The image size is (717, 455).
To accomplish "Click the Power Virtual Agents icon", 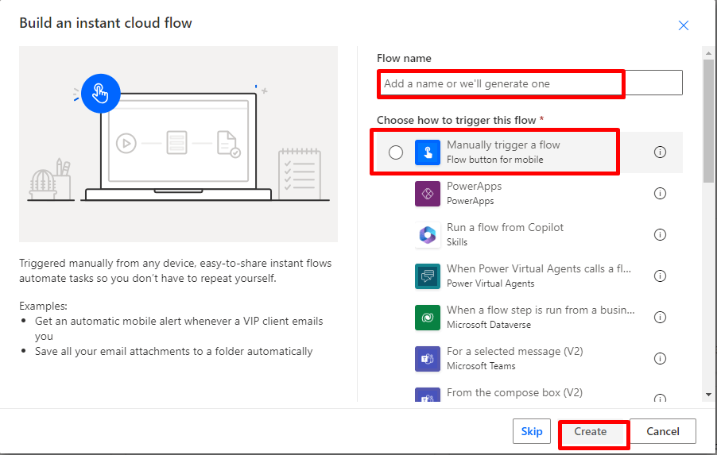I will pos(428,276).
